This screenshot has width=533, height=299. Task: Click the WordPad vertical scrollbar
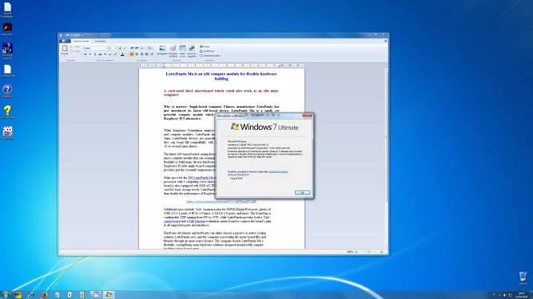click(x=386, y=159)
